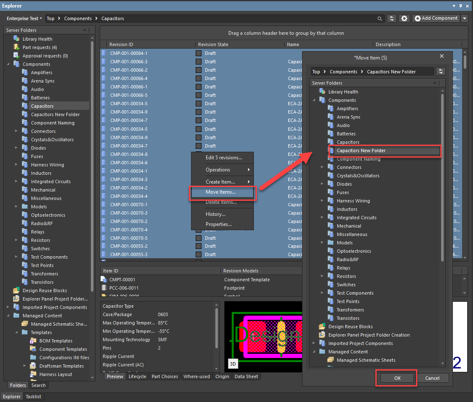This screenshot has width=473, height=402.
Task: Open the Tasklist panel tab
Action: click(x=33, y=397)
